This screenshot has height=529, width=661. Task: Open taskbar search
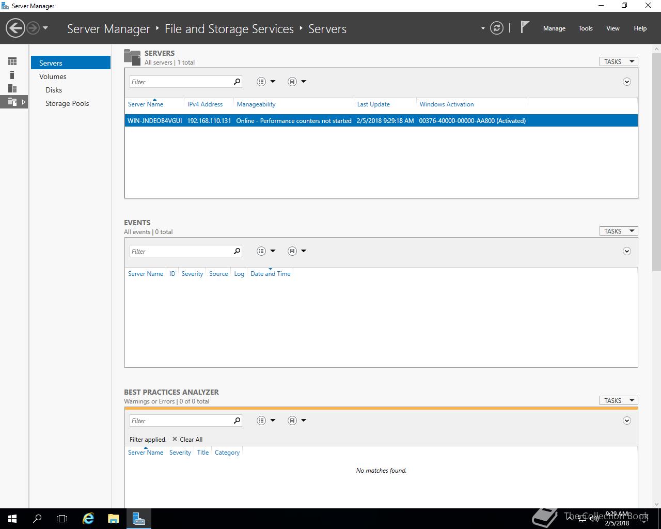[x=37, y=519]
